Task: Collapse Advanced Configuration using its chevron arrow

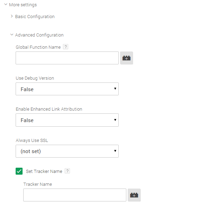Action: [12, 34]
